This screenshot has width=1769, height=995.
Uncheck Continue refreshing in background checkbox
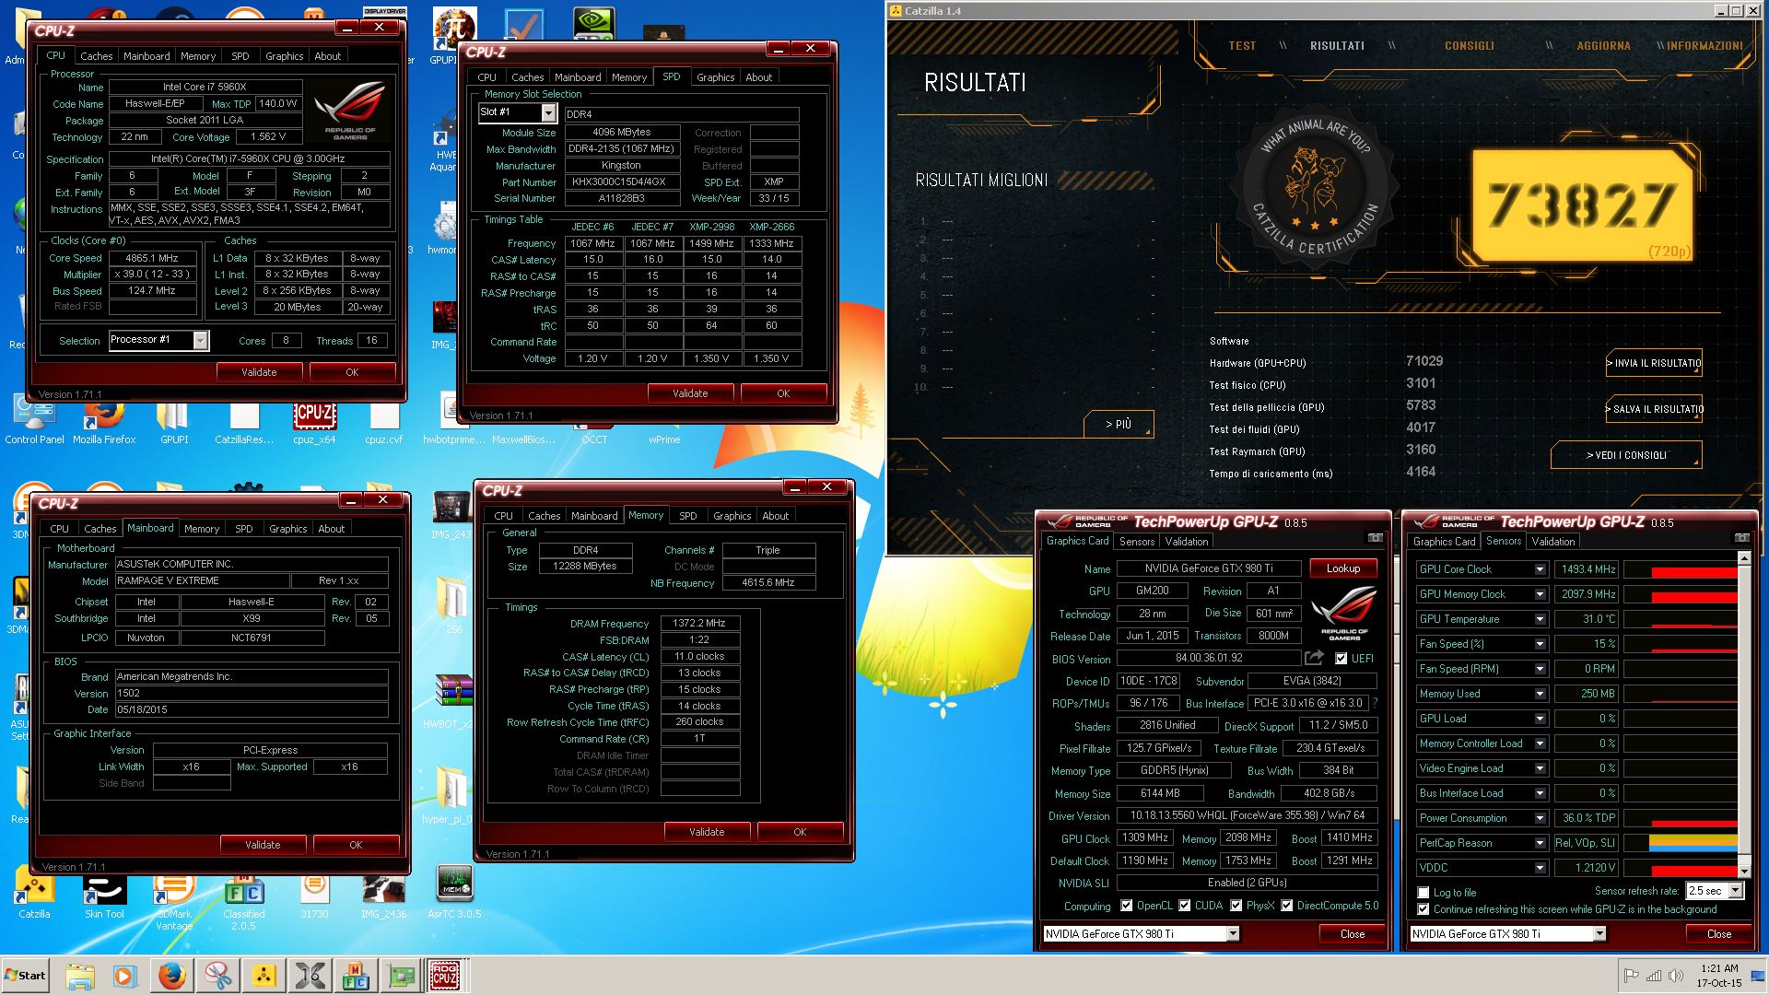tap(1423, 909)
